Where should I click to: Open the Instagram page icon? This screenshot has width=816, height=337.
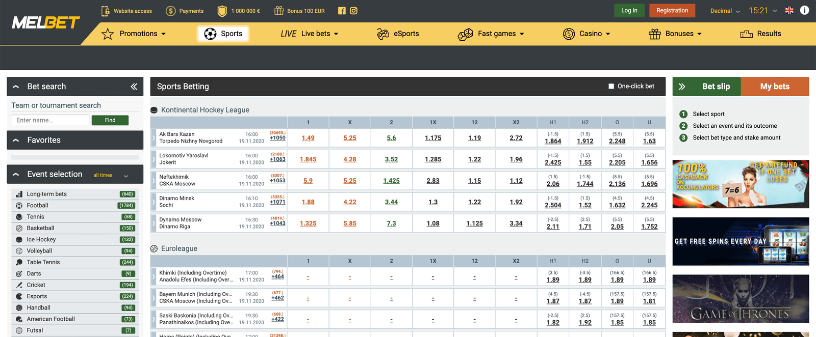click(x=353, y=11)
